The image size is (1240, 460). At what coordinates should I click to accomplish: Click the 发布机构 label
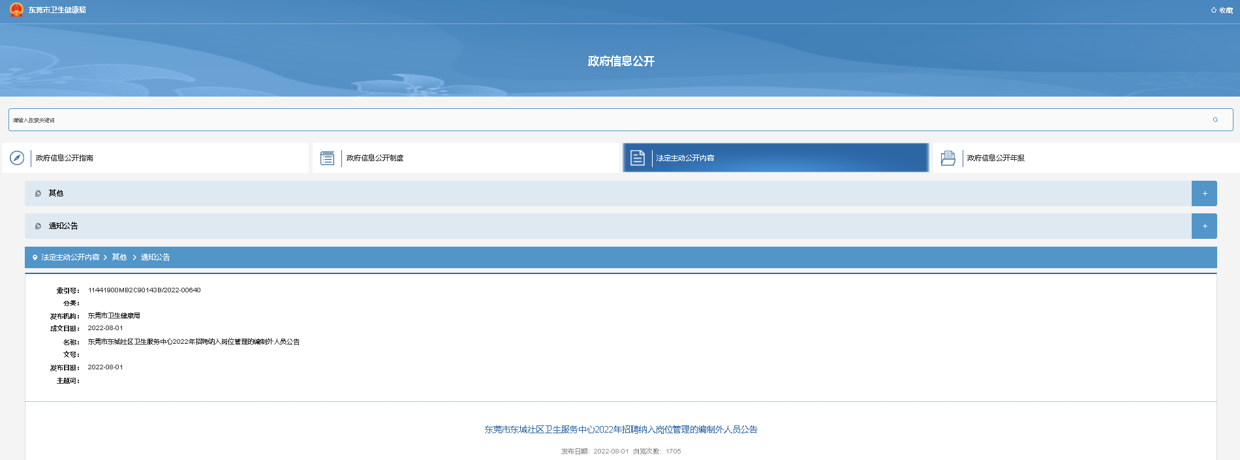65,316
